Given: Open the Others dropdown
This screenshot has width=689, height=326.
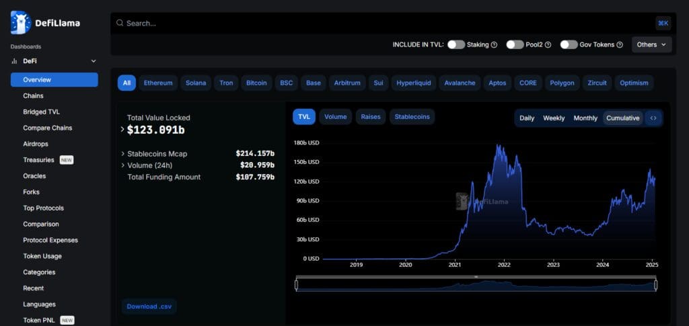Looking at the screenshot, I should point(651,45).
